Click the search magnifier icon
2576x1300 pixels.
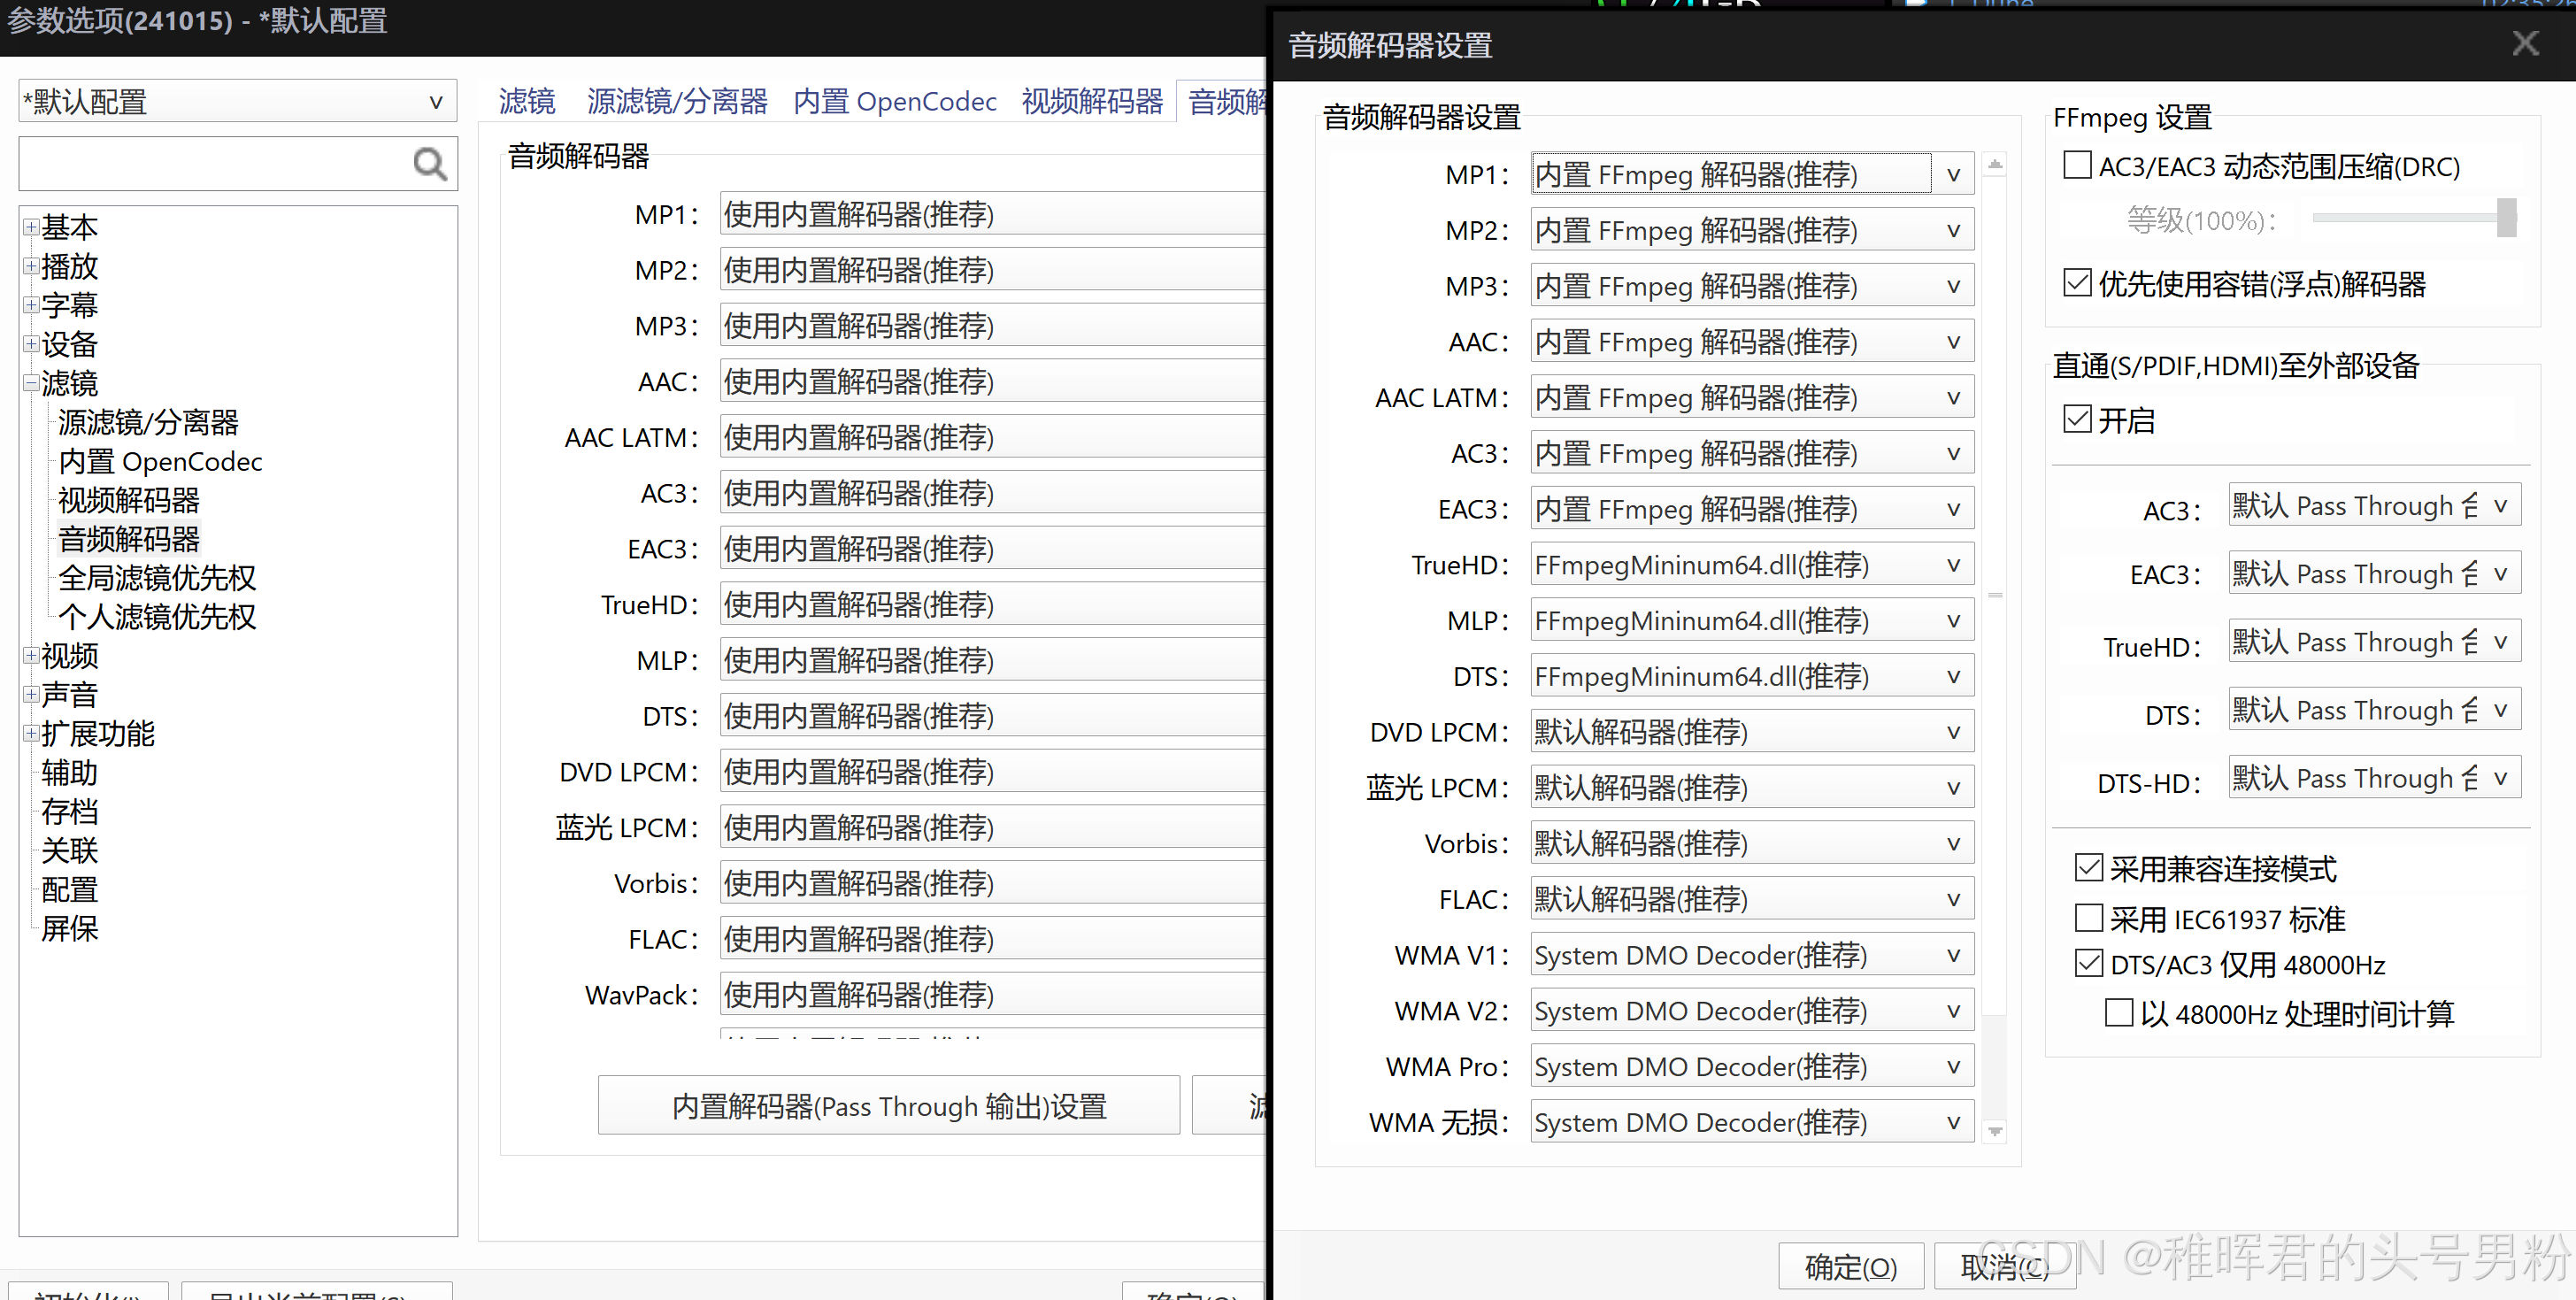click(x=429, y=163)
